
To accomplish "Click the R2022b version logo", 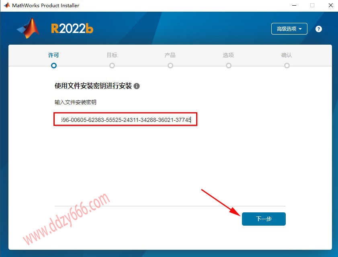I will (72, 29).
